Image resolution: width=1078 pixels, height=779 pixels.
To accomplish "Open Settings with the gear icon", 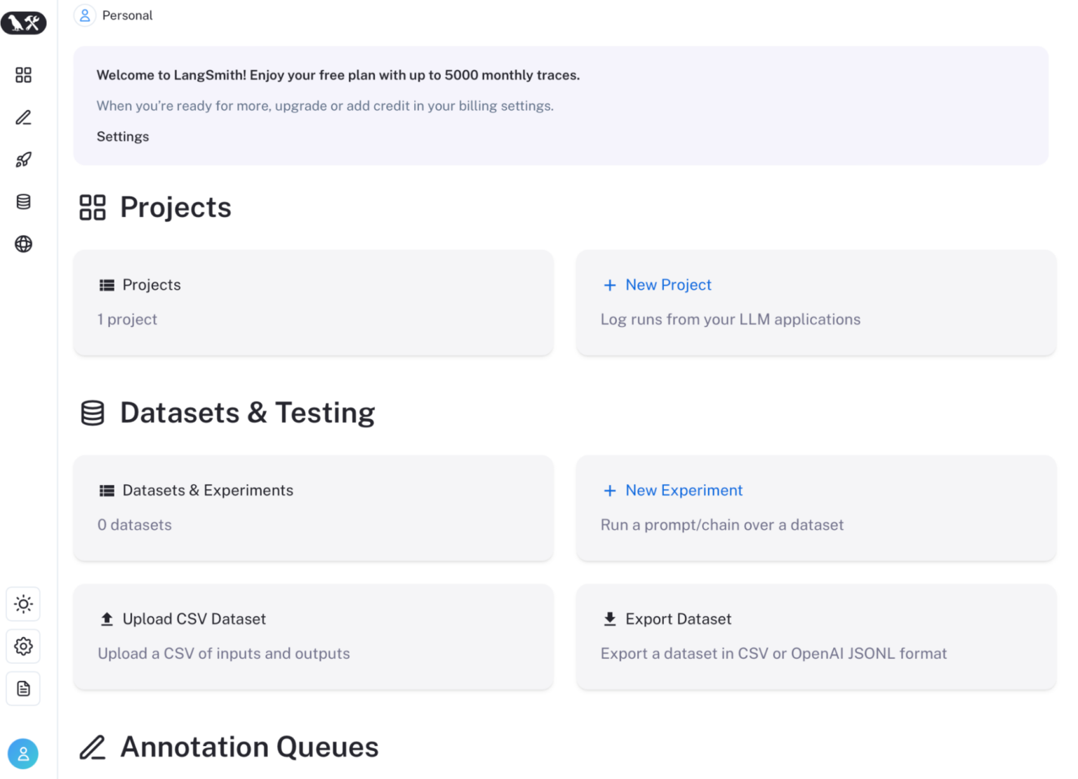I will coord(23,646).
